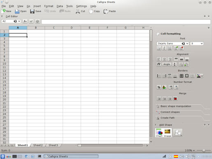This screenshot has width=212, height=159.
Task: Open cell reference A2 dropdown
Action: (x=19, y=21)
